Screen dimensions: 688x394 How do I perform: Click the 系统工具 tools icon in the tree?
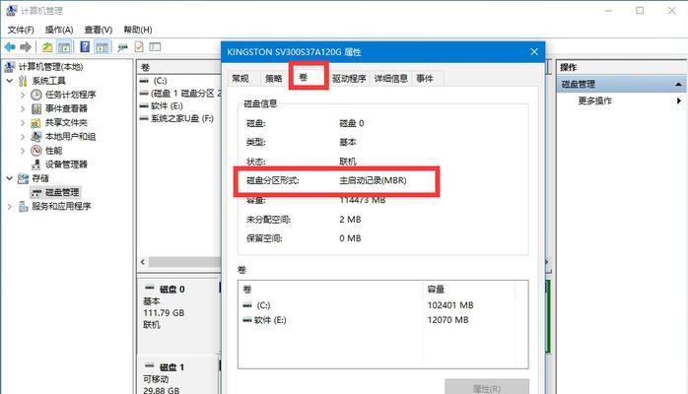(24, 81)
